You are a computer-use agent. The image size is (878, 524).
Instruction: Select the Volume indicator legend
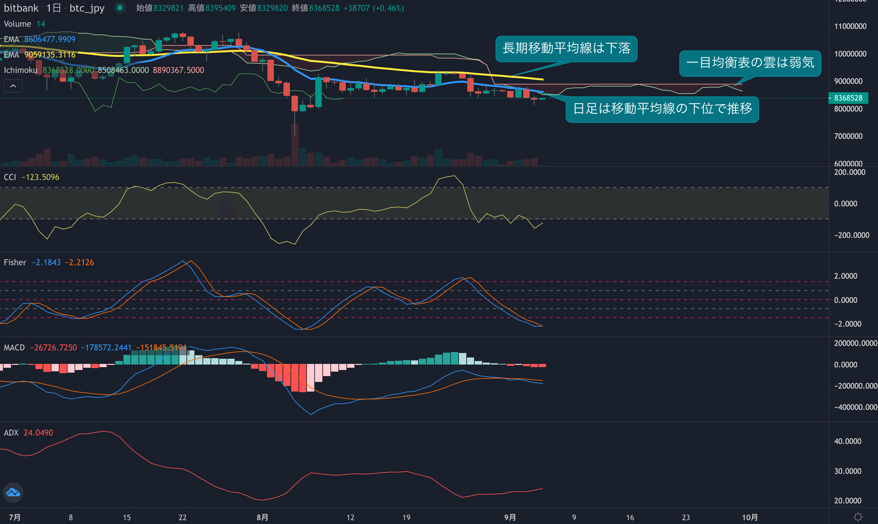17,24
